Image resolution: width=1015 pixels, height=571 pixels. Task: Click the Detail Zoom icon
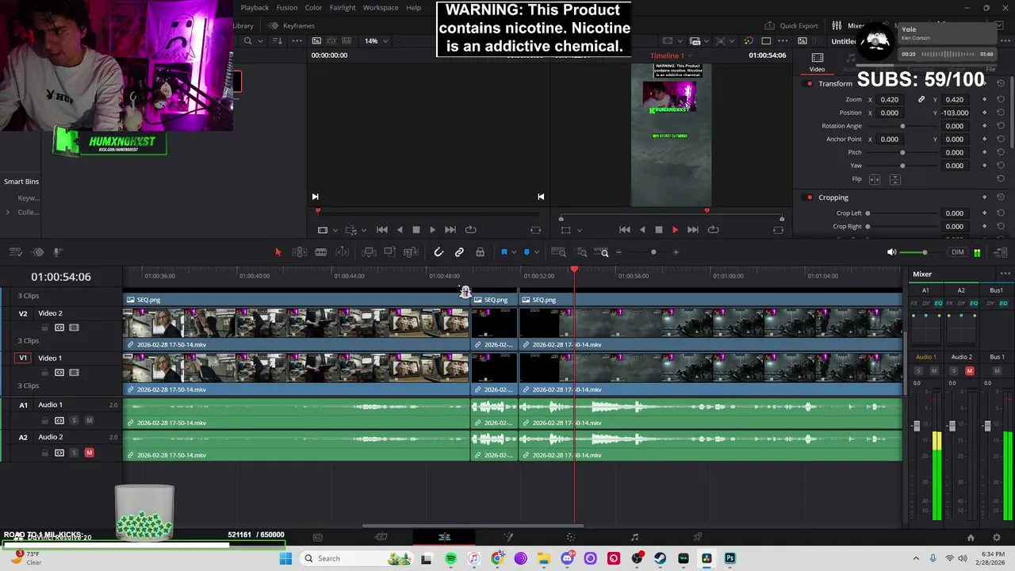click(582, 252)
